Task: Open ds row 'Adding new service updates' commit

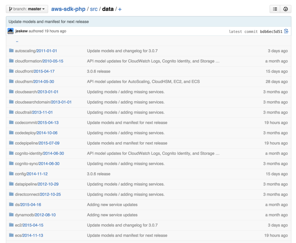Action: (x=112, y=204)
